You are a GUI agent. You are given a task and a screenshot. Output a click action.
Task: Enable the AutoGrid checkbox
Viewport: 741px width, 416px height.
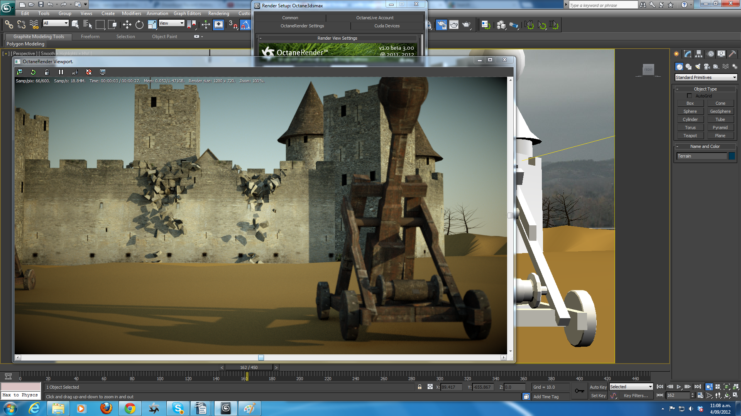pos(689,96)
